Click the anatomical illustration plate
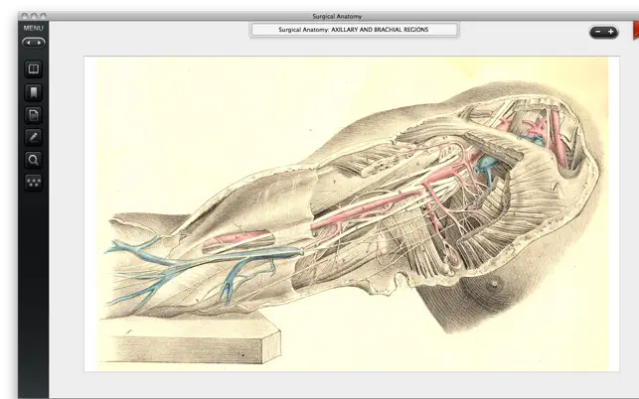This screenshot has width=639, height=399. click(x=352, y=213)
